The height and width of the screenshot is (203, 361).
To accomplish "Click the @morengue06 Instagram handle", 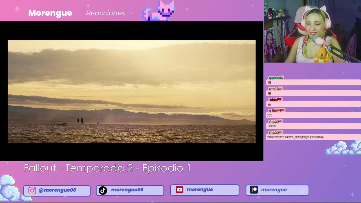I will coord(57,190).
